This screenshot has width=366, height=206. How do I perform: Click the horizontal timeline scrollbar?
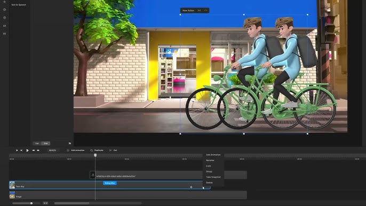pos(71,203)
